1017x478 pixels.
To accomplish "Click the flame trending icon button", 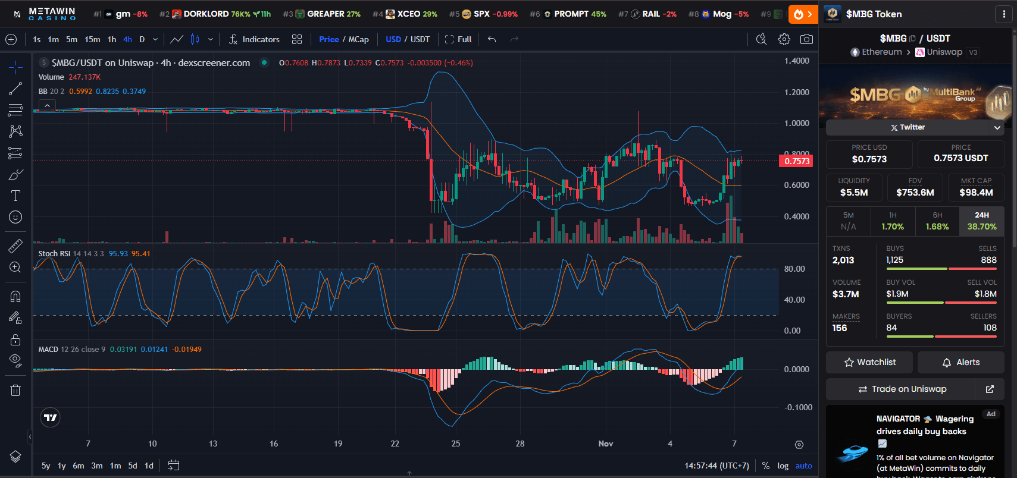I will point(803,14).
